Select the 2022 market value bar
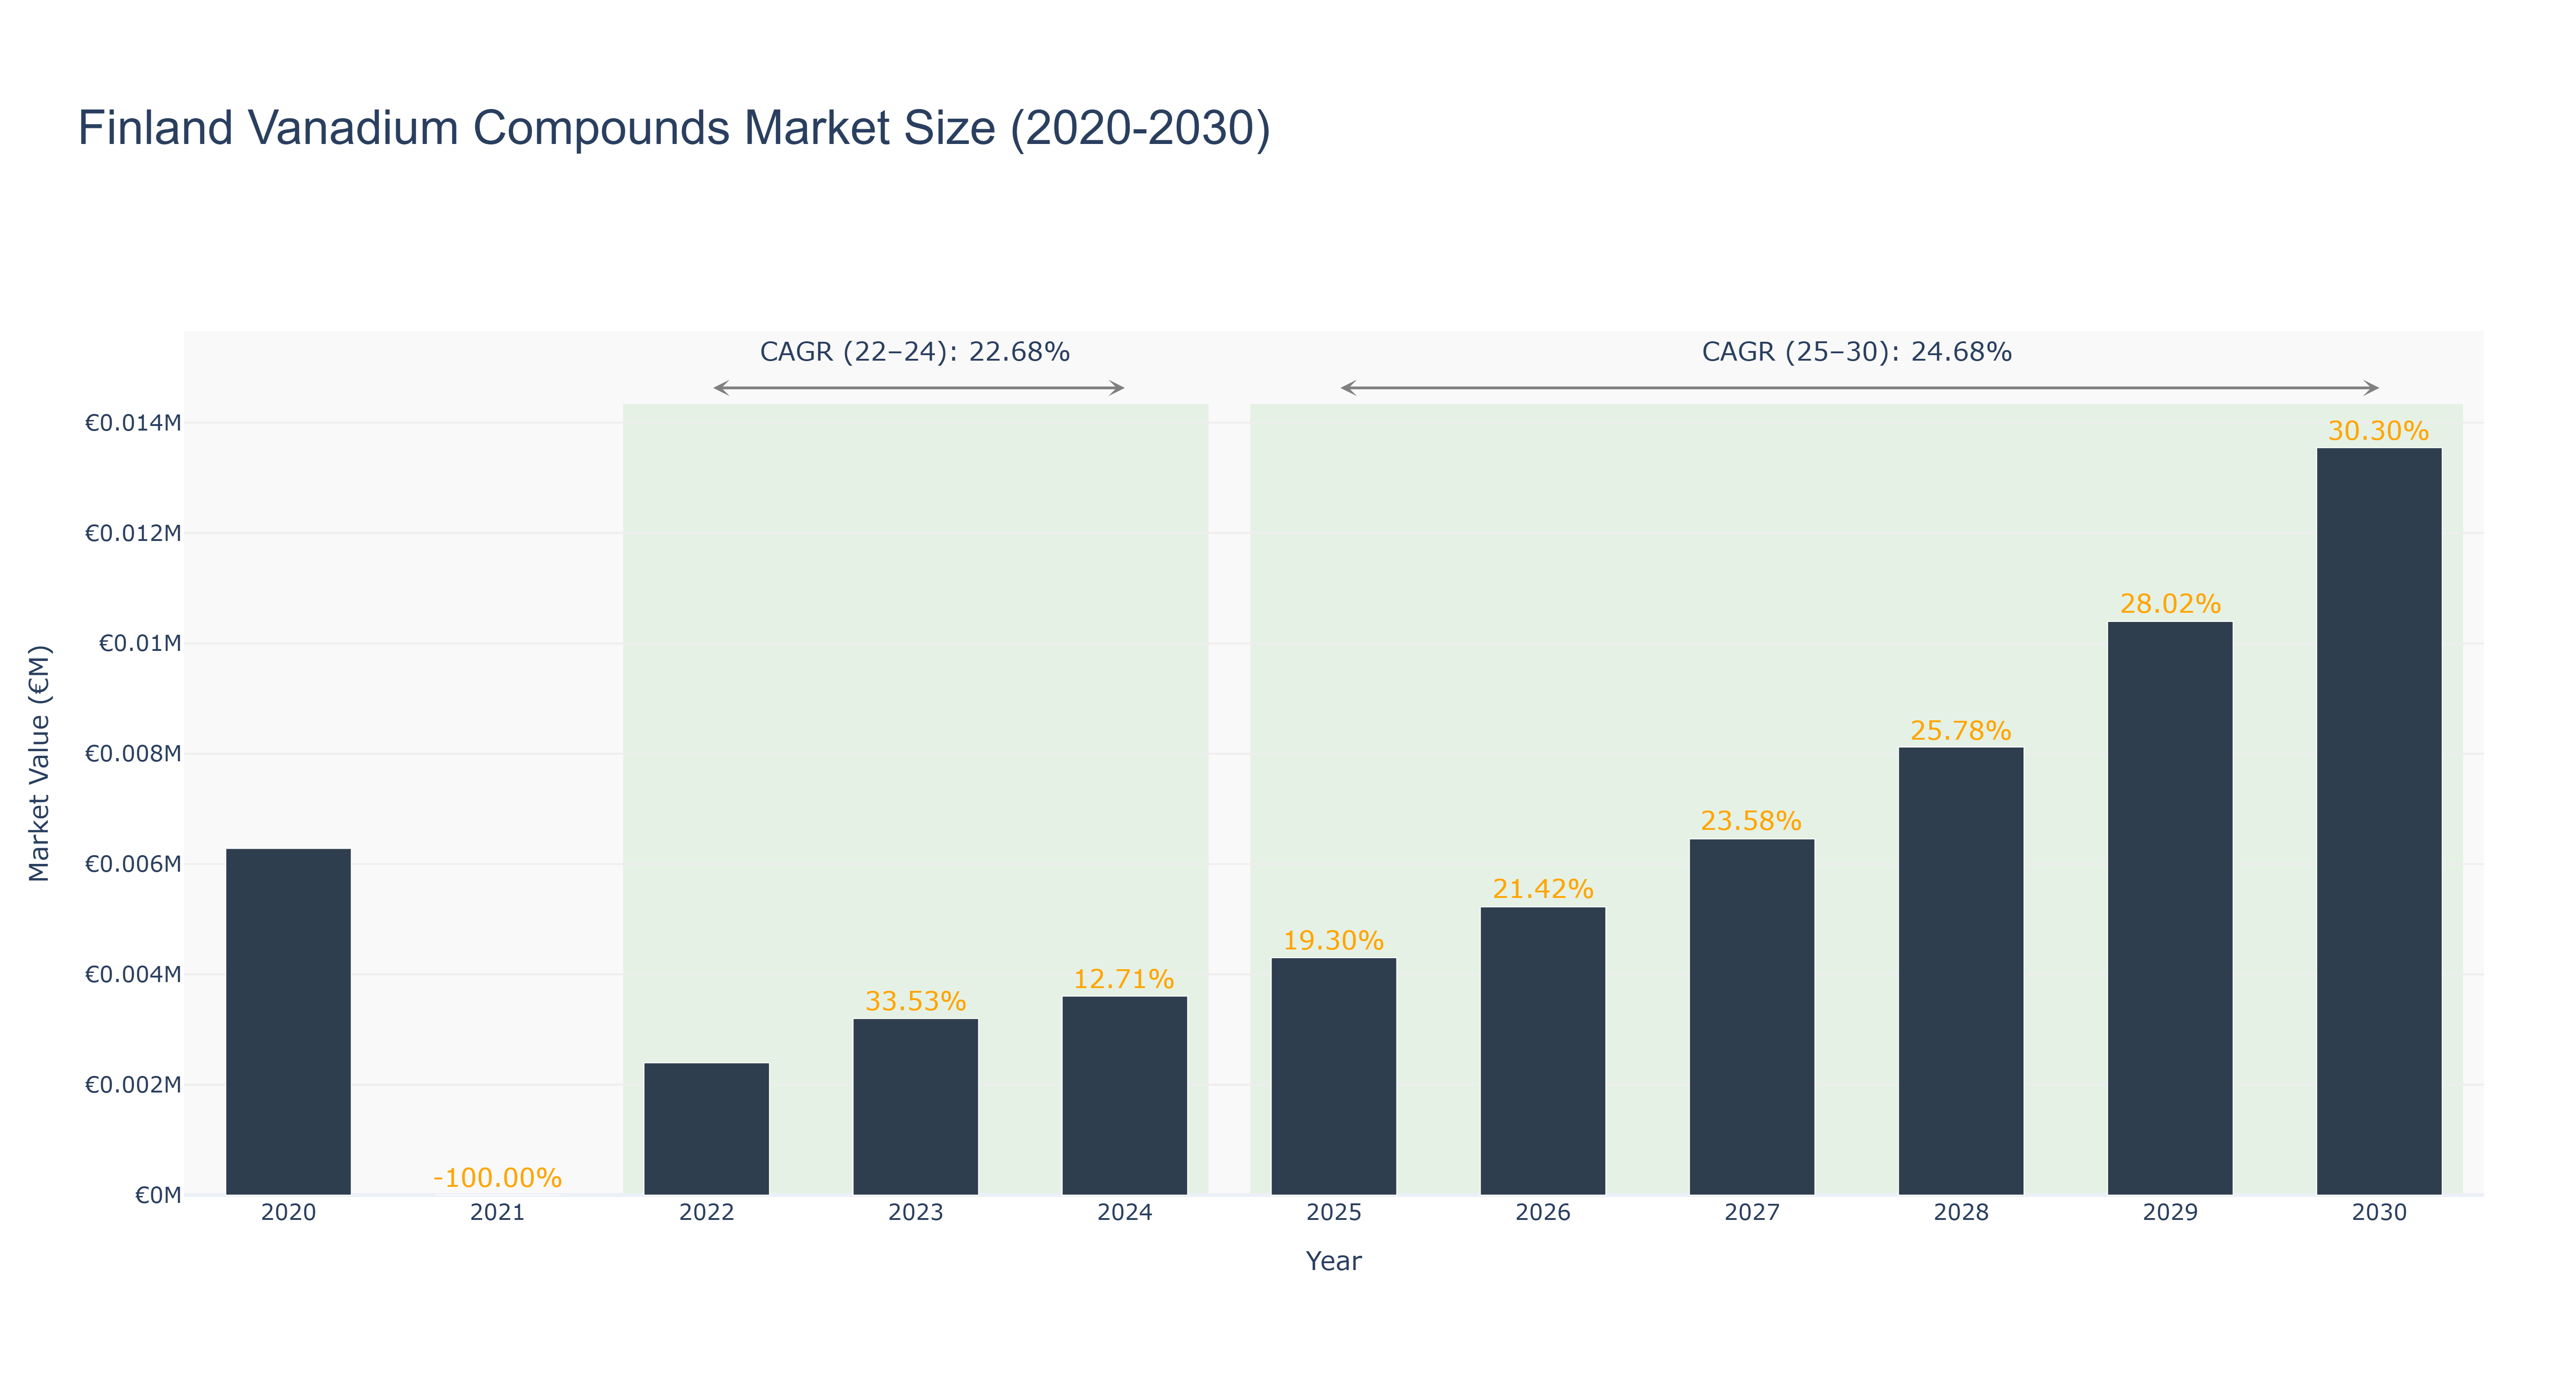The width and height of the screenshot is (2576, 1380). (706, 1128)
